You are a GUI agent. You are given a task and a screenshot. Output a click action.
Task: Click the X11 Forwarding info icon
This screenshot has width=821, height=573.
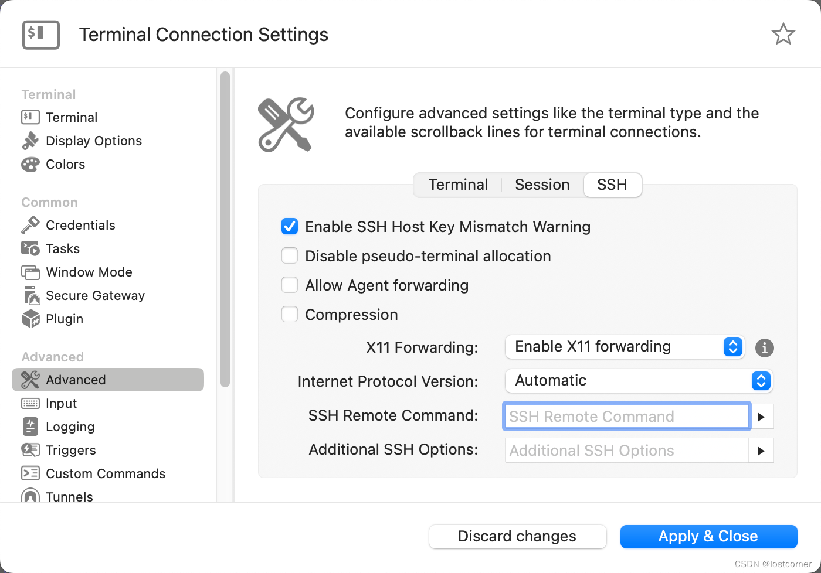click(764, 347)
